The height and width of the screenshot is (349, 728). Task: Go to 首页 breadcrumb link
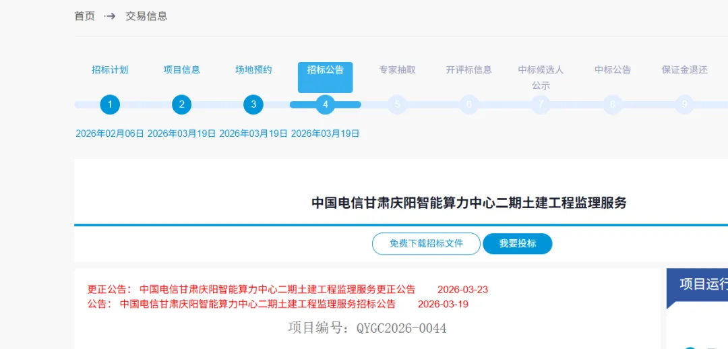[84, 16]
